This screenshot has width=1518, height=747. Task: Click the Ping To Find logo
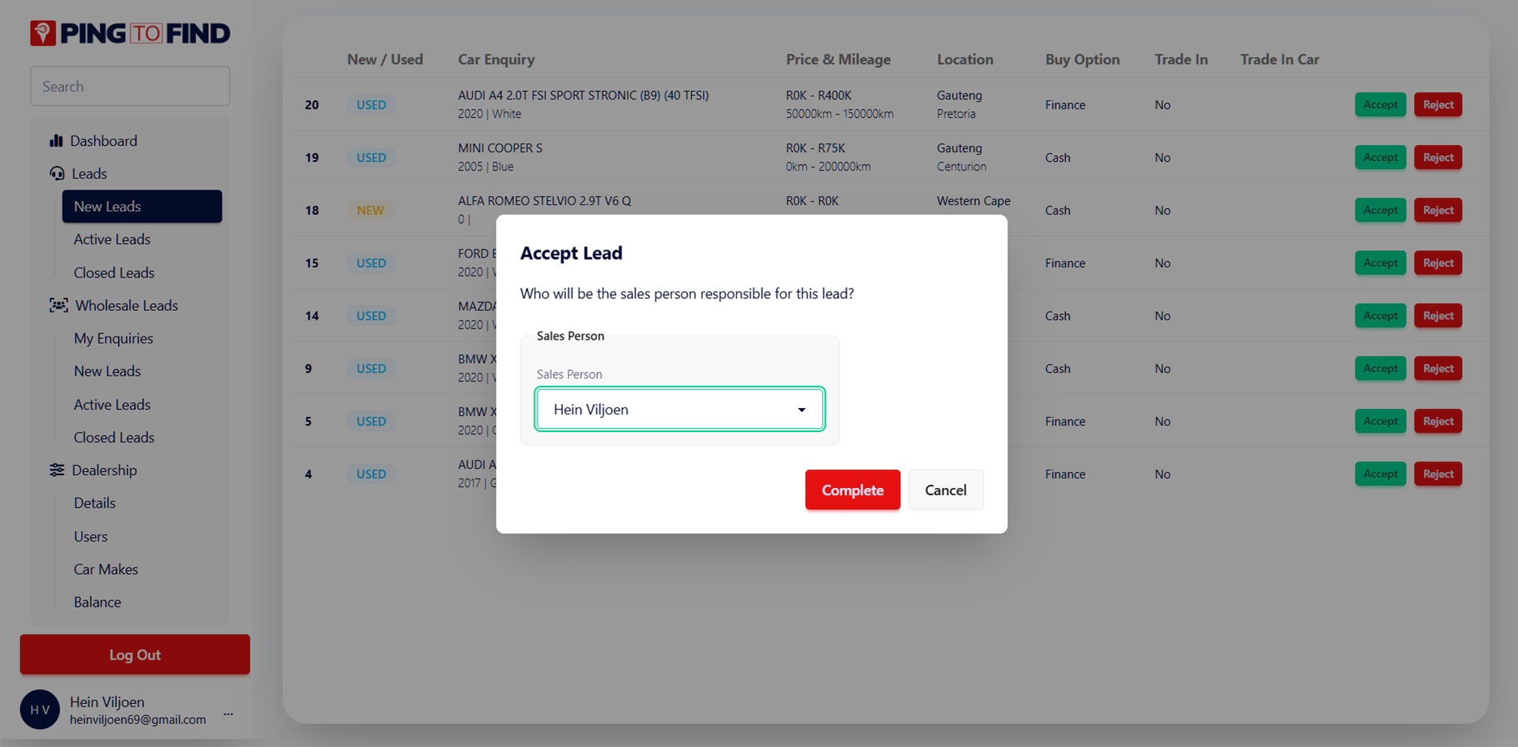(x=130, y=33)
